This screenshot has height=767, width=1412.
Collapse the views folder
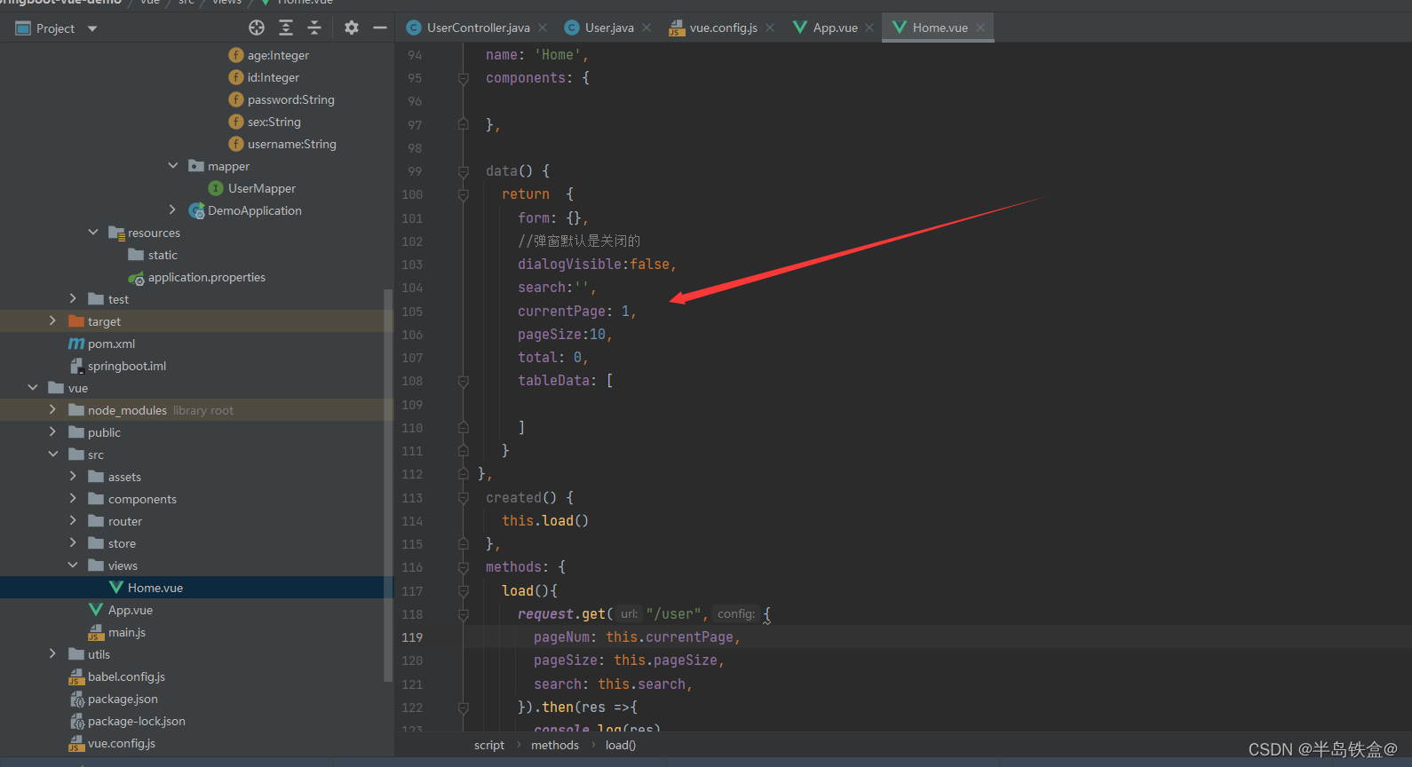pyautogui.click(x=73, y=565)
